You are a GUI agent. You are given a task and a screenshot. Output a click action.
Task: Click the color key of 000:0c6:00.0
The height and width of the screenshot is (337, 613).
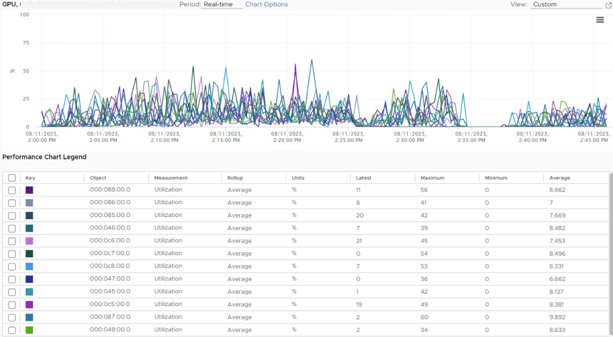pyautogui.click(x=29, y=241)
